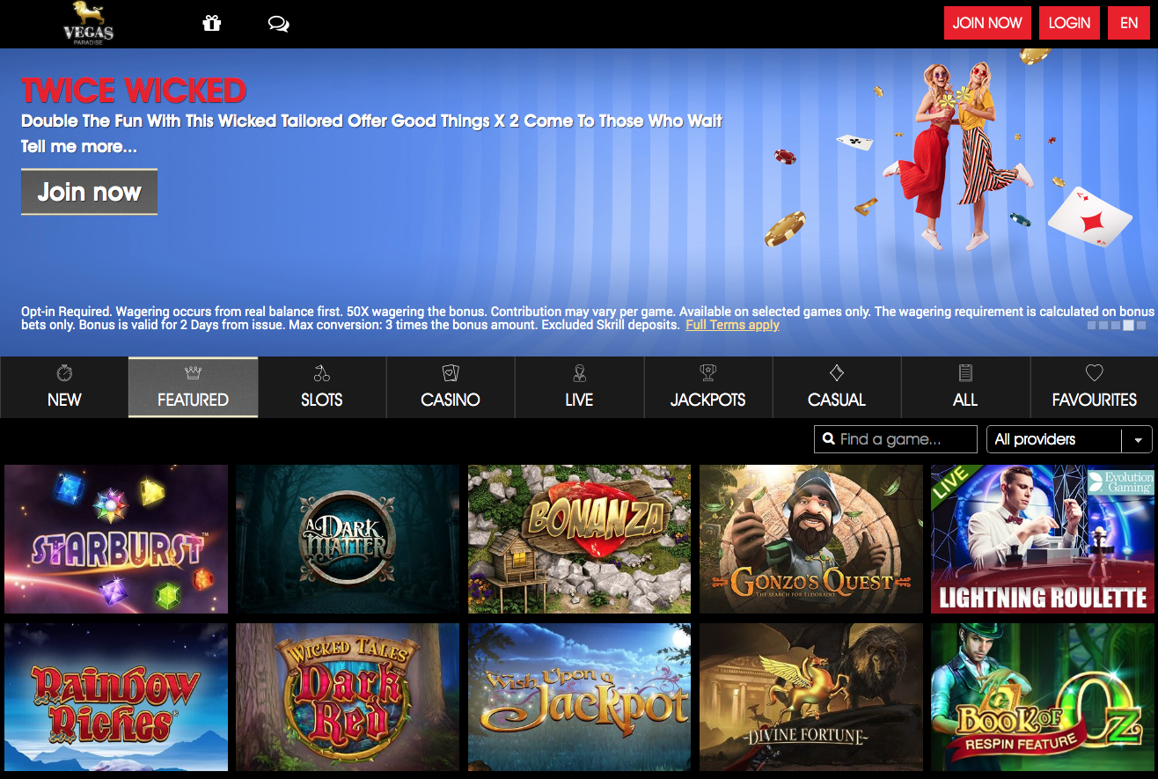Open the LIVE tab label

(579, 400)
